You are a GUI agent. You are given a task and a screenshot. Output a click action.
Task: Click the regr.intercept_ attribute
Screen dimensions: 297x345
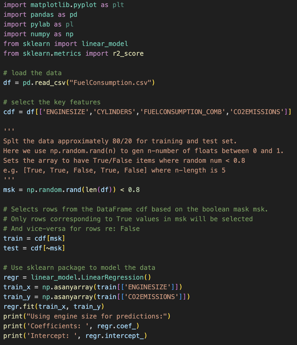[115, 336]
